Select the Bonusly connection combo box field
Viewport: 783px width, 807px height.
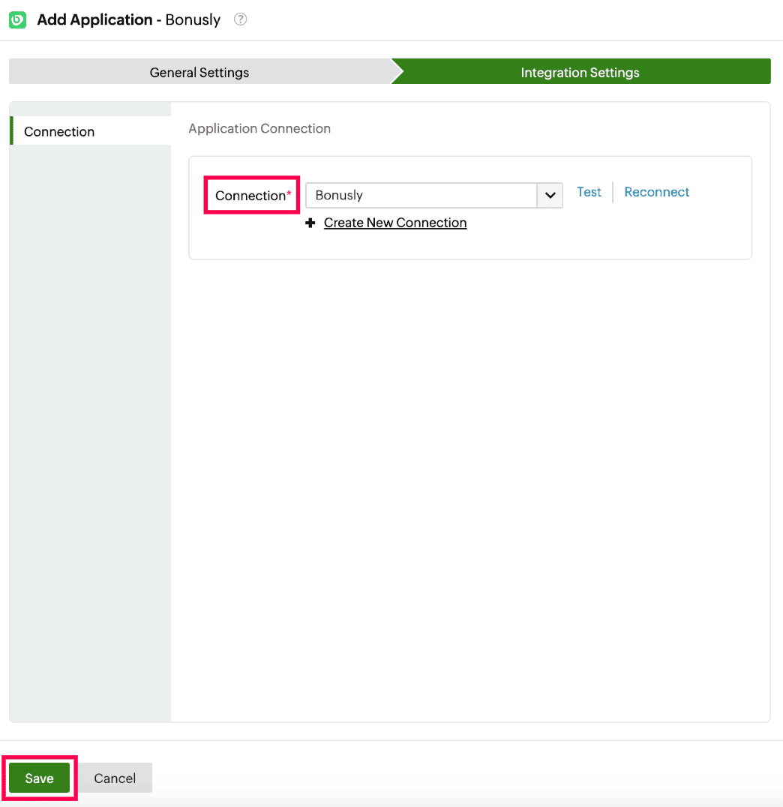[x=434, y=196]
